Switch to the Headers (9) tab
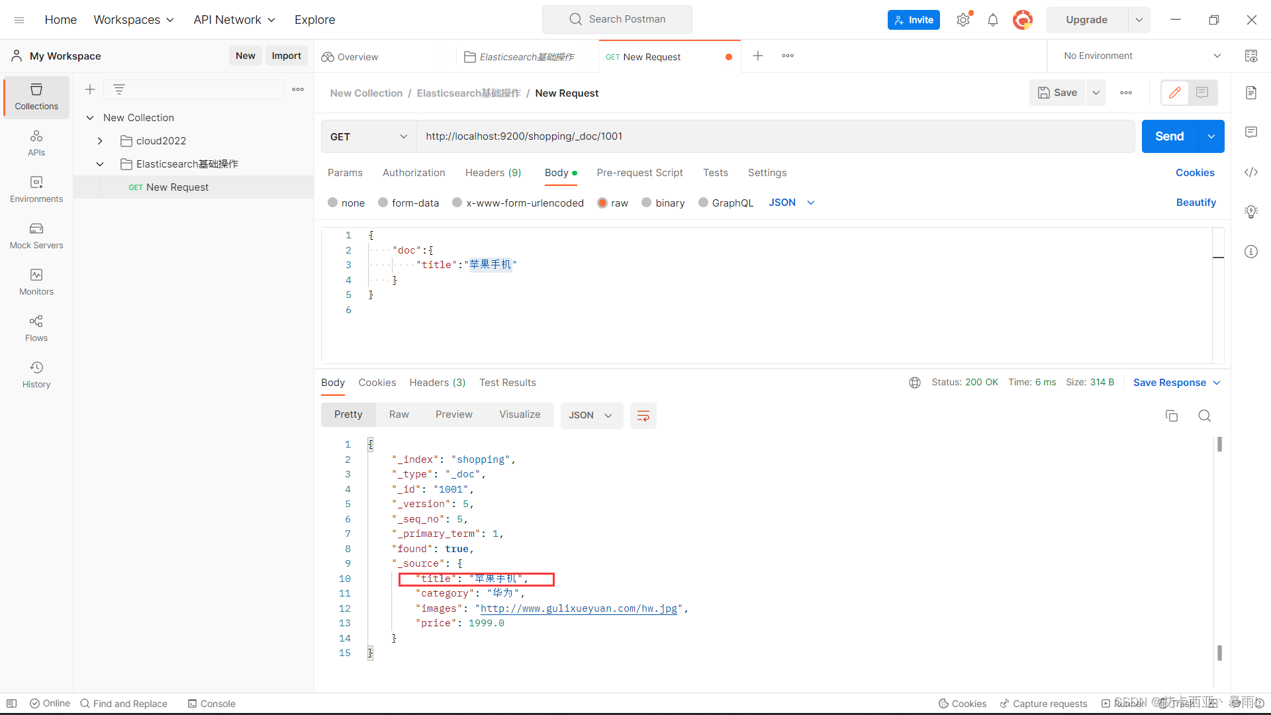Image resolution: width=1271 pixels, height=715 pixels. point(493,173)
